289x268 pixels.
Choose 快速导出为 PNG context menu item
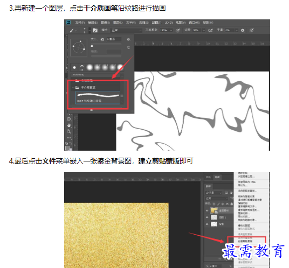pyautogui.click(x=246, y=182)
